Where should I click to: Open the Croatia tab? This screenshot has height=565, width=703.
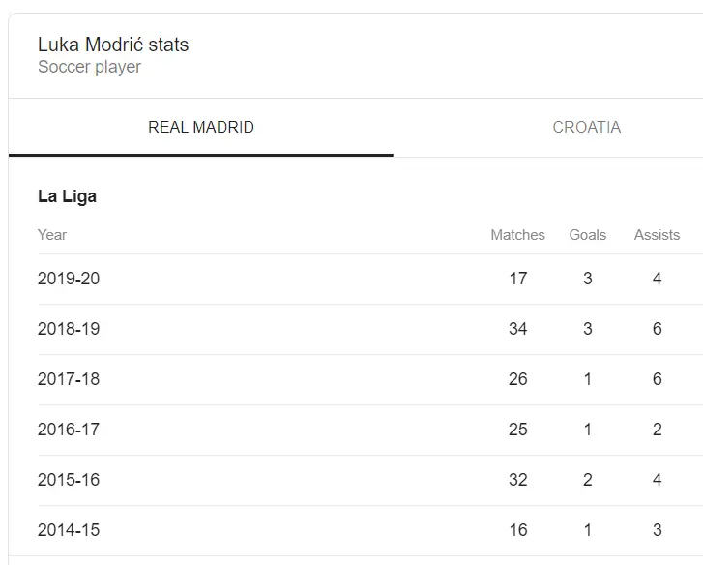(586, 128)
